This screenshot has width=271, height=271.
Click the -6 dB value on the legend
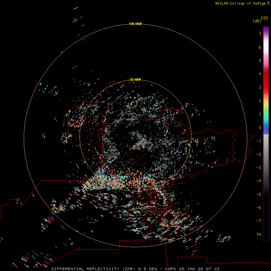coord(259,208)
